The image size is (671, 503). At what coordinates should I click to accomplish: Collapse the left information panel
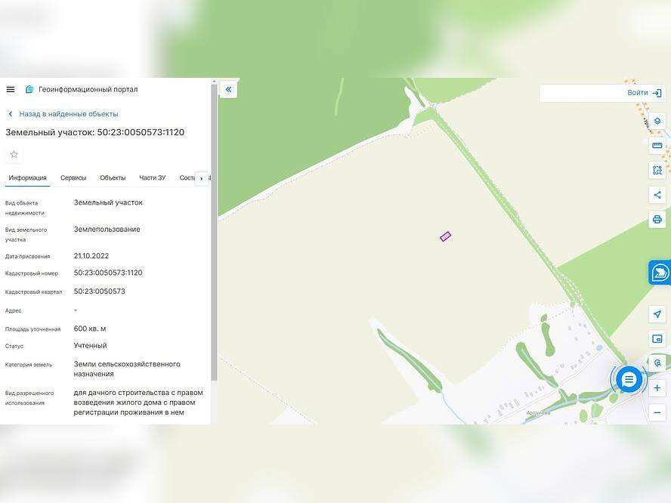pyautogui.click(x=228, y=90)
